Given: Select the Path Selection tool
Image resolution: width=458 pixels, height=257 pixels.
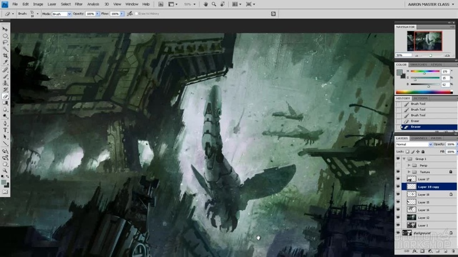Looking at the screenshot, I should [5, 137].
